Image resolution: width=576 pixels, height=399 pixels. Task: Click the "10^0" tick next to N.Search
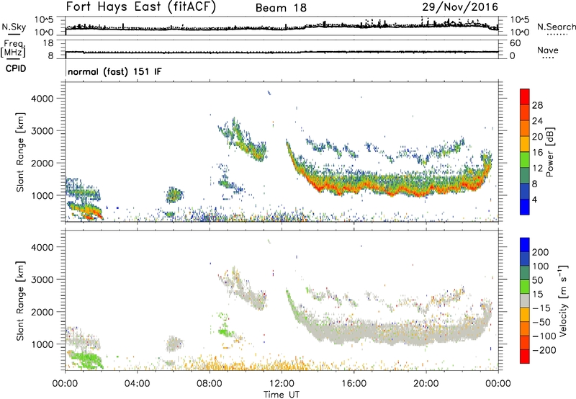click(x=520, y=32)
